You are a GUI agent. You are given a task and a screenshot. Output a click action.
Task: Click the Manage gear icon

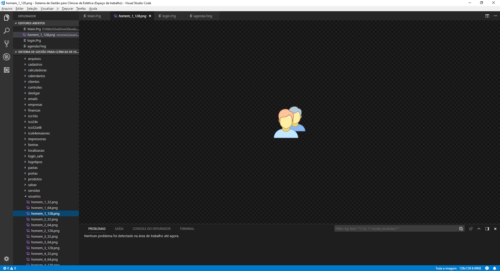[x=7, y=259]
